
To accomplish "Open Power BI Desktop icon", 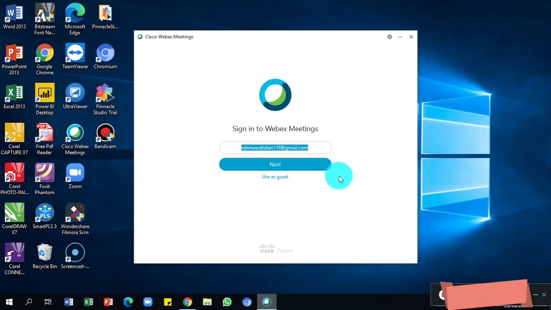I will (45, 99).
